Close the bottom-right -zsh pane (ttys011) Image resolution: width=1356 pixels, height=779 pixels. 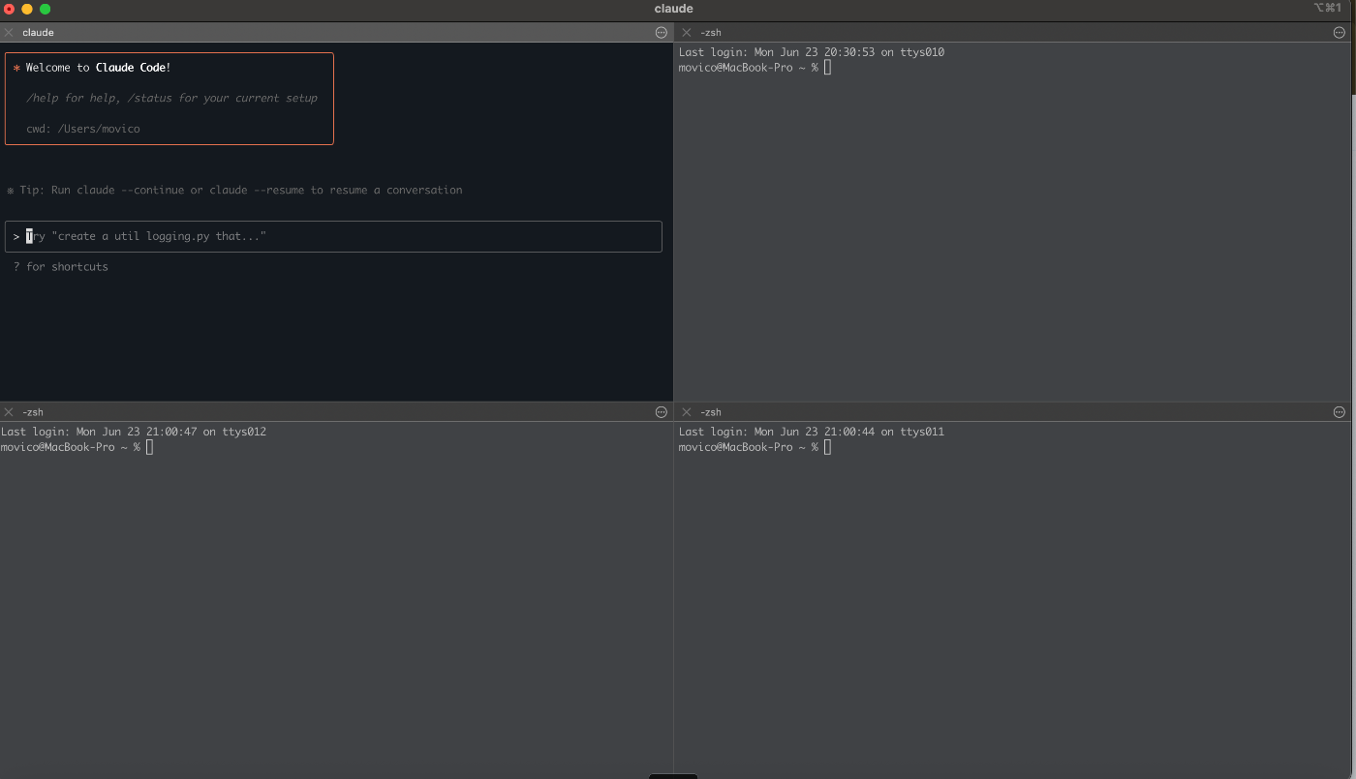click(x=687, y=412)
